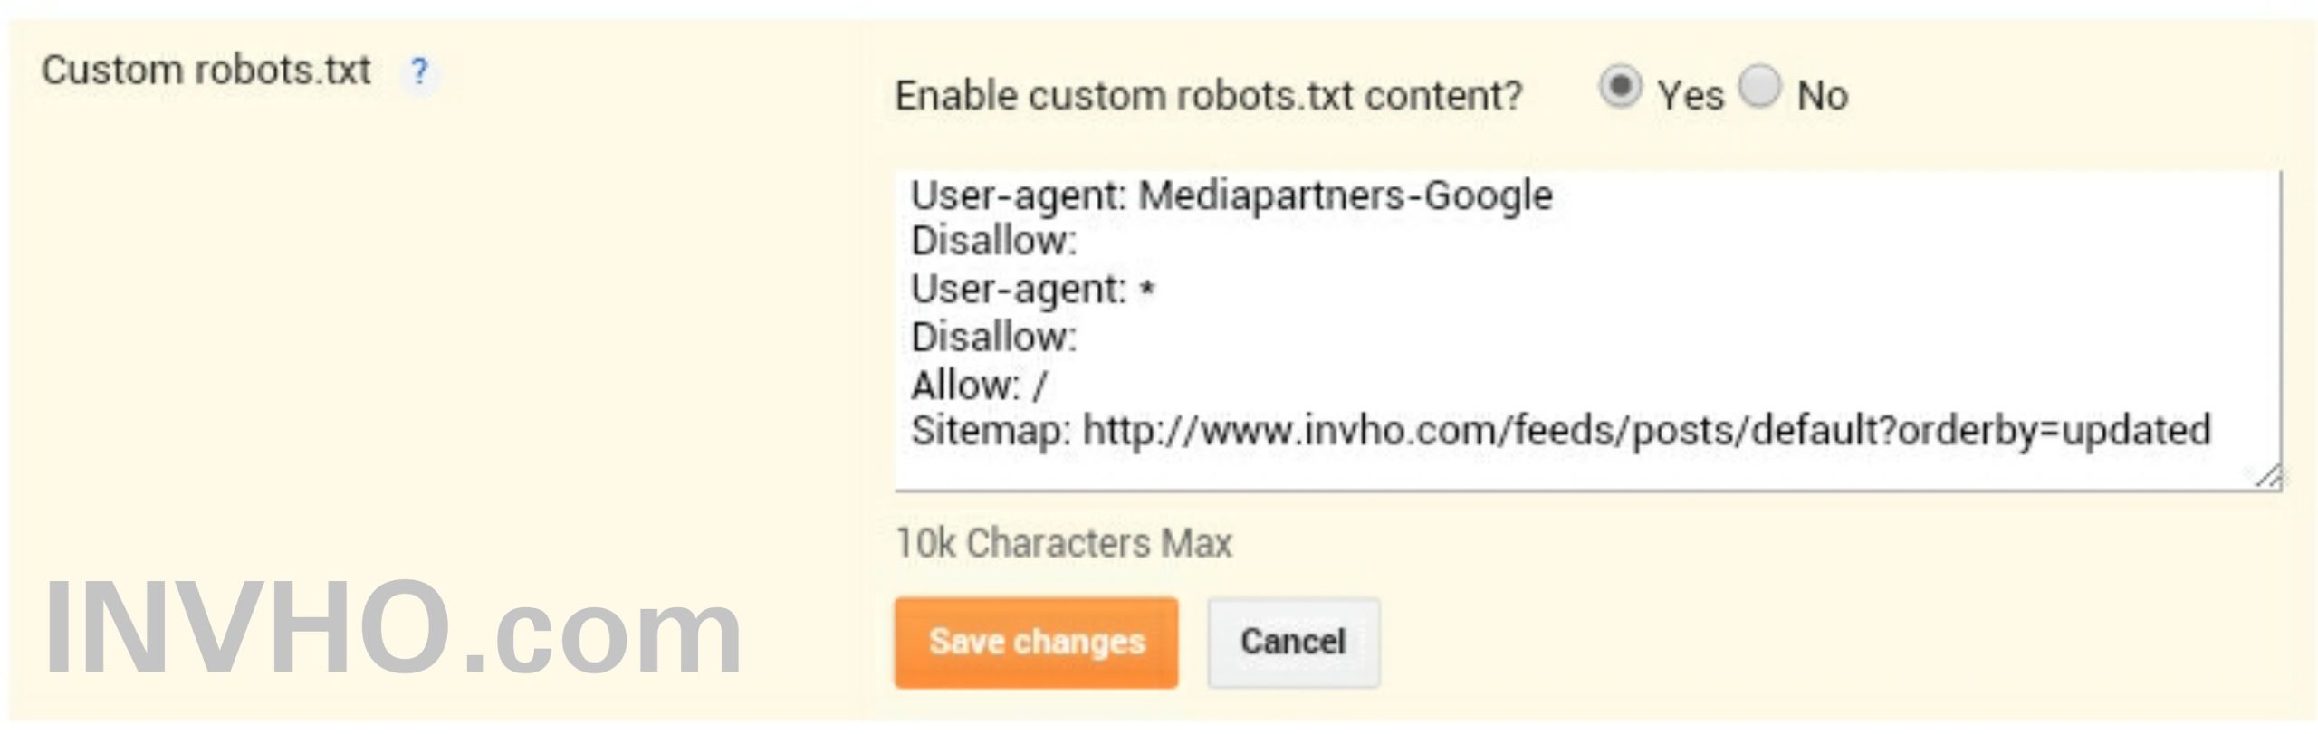Click the Yes label text
This screenshot has width=2318, height=734.
click(x=1691, y=95)
